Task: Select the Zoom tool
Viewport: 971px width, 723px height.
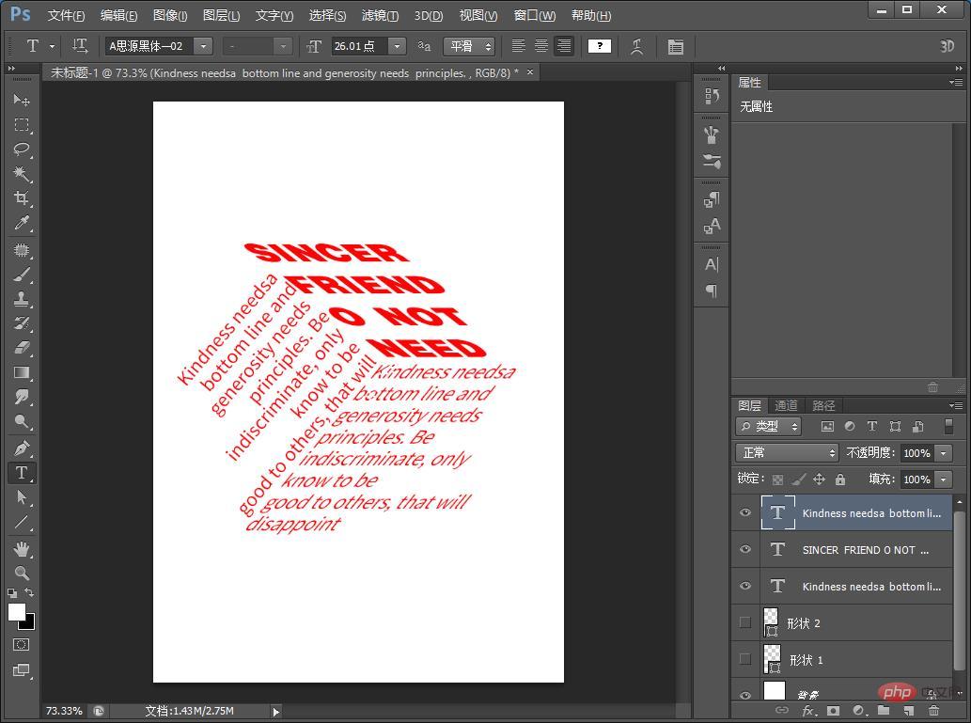Action: (x=22, y=573)
